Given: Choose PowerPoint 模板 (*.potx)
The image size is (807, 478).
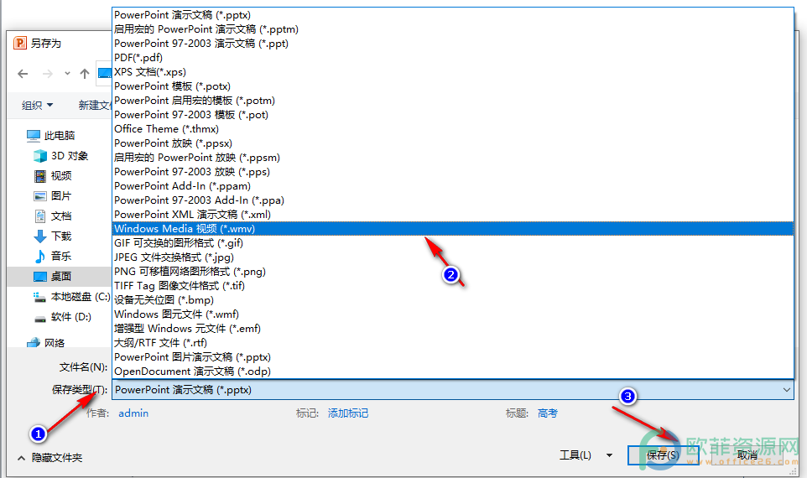Looking at the screenshot, I should 453,86.
